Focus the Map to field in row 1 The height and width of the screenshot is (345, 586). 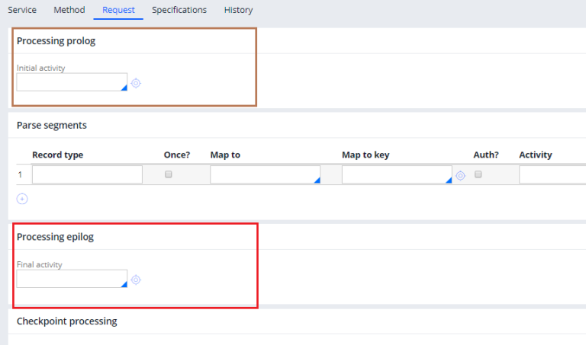pyautogui.click(x=265, y=174)
